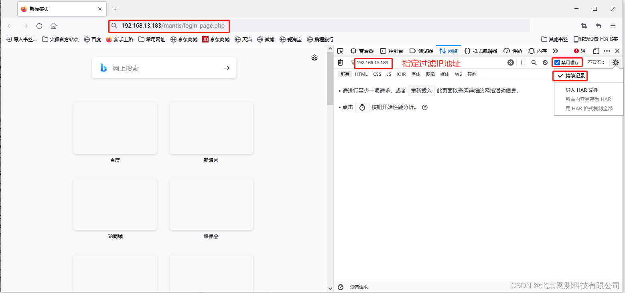Click the address bar URL field
Screen dimensions: 625x293
(319, 26)
